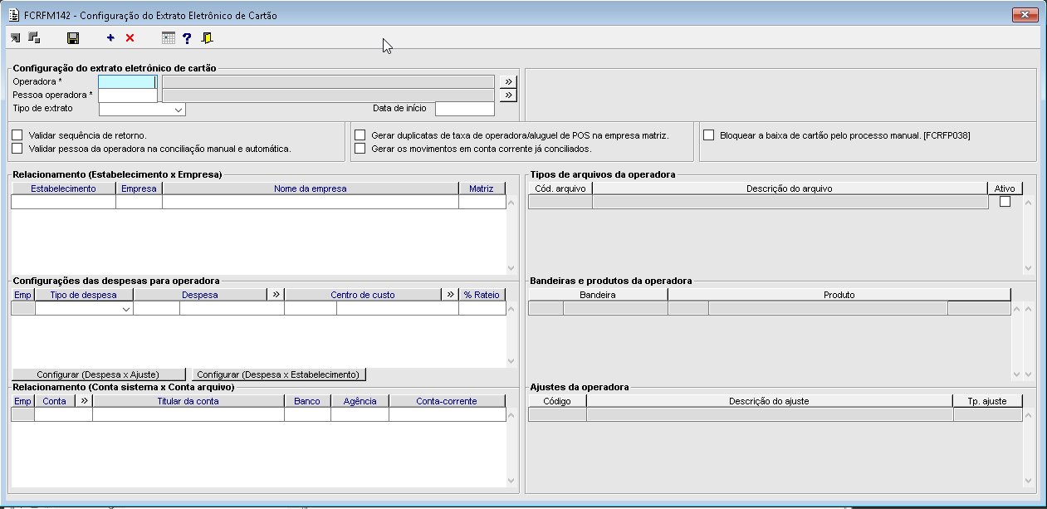Enable Validar sequência de retorno checkbox
The width and height of the screenshot is (1047, 509).
click(17, 135)
